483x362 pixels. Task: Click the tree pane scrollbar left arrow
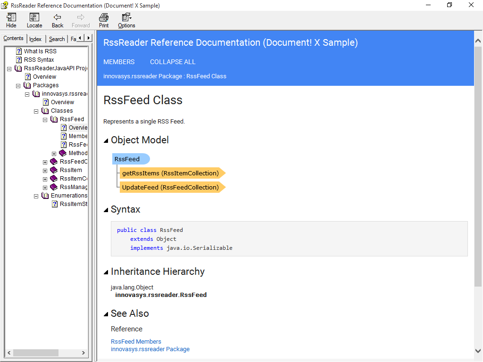click(x=9, y=353)
